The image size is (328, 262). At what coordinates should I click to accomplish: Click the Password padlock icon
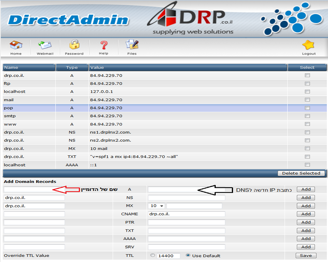[x=74, y=45]
